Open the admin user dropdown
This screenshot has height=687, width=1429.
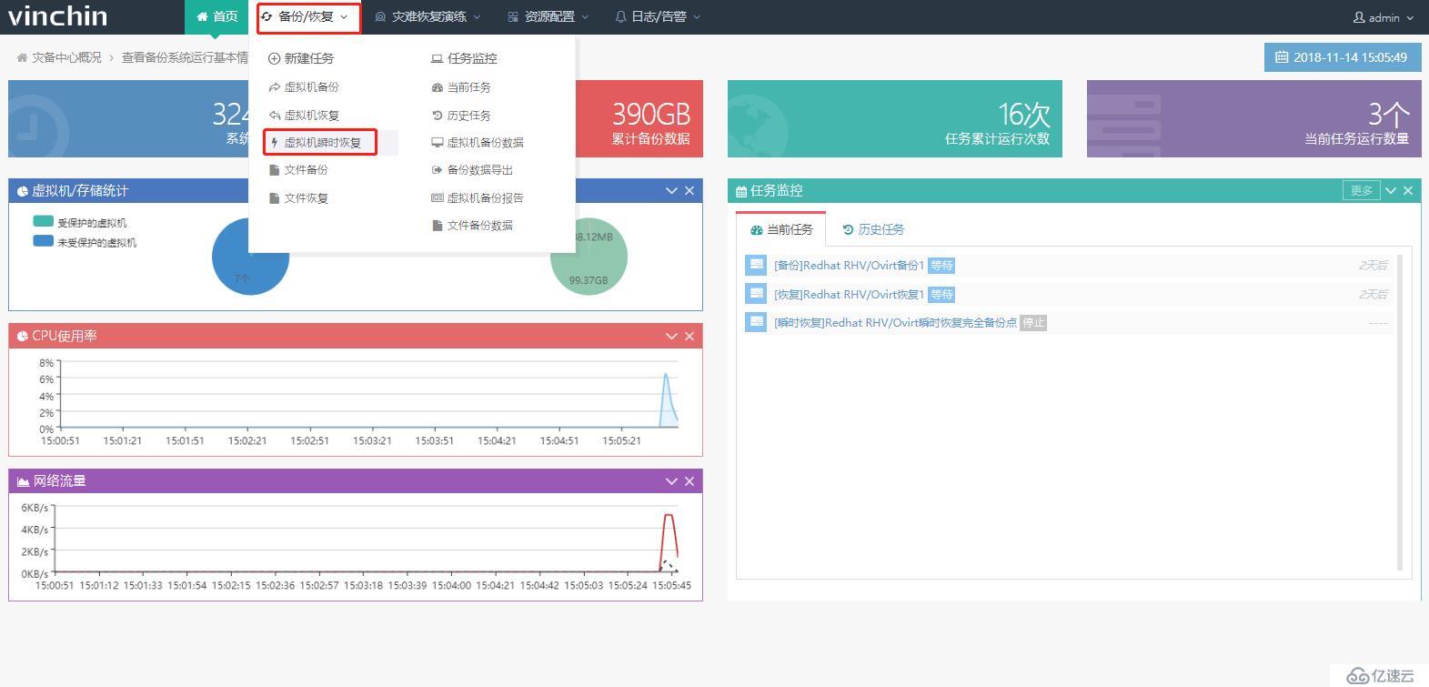click(1384, 17)
